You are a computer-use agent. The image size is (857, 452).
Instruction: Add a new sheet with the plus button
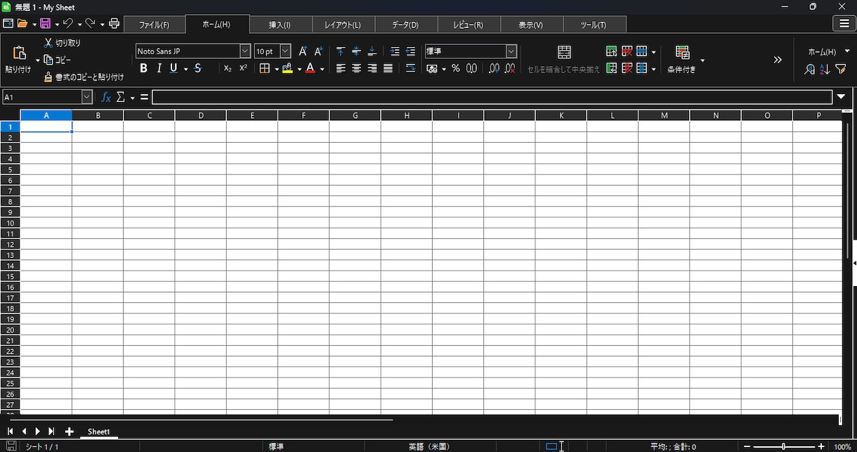(x=69, y=432)
